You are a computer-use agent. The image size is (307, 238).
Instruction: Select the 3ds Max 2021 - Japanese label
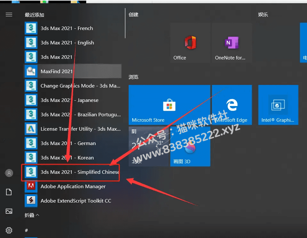pyautogui.click(x=69, y=100)
